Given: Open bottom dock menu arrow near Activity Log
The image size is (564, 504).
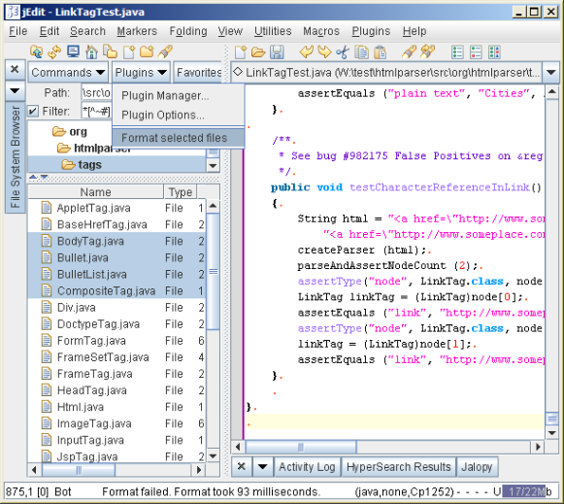Looking at the screenshot, I should tap(262, 466).
